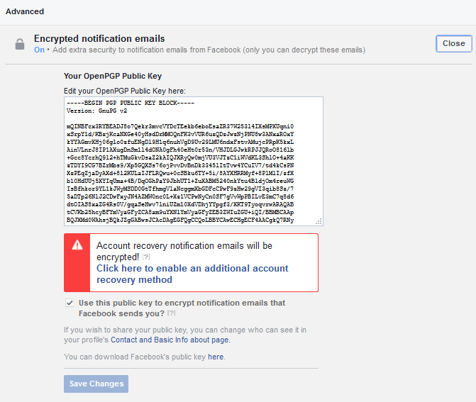
Task: Click the Advanced section header
Action: tap(25, 11)
